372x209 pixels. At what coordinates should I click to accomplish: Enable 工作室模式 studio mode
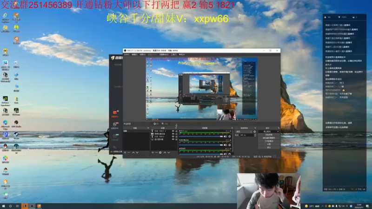pos(269,141)
